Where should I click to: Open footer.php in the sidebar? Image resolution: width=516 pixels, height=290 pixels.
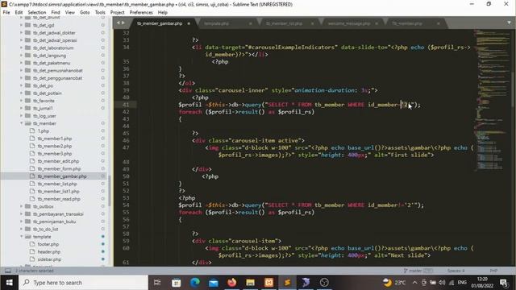click(x=48, y=244)
